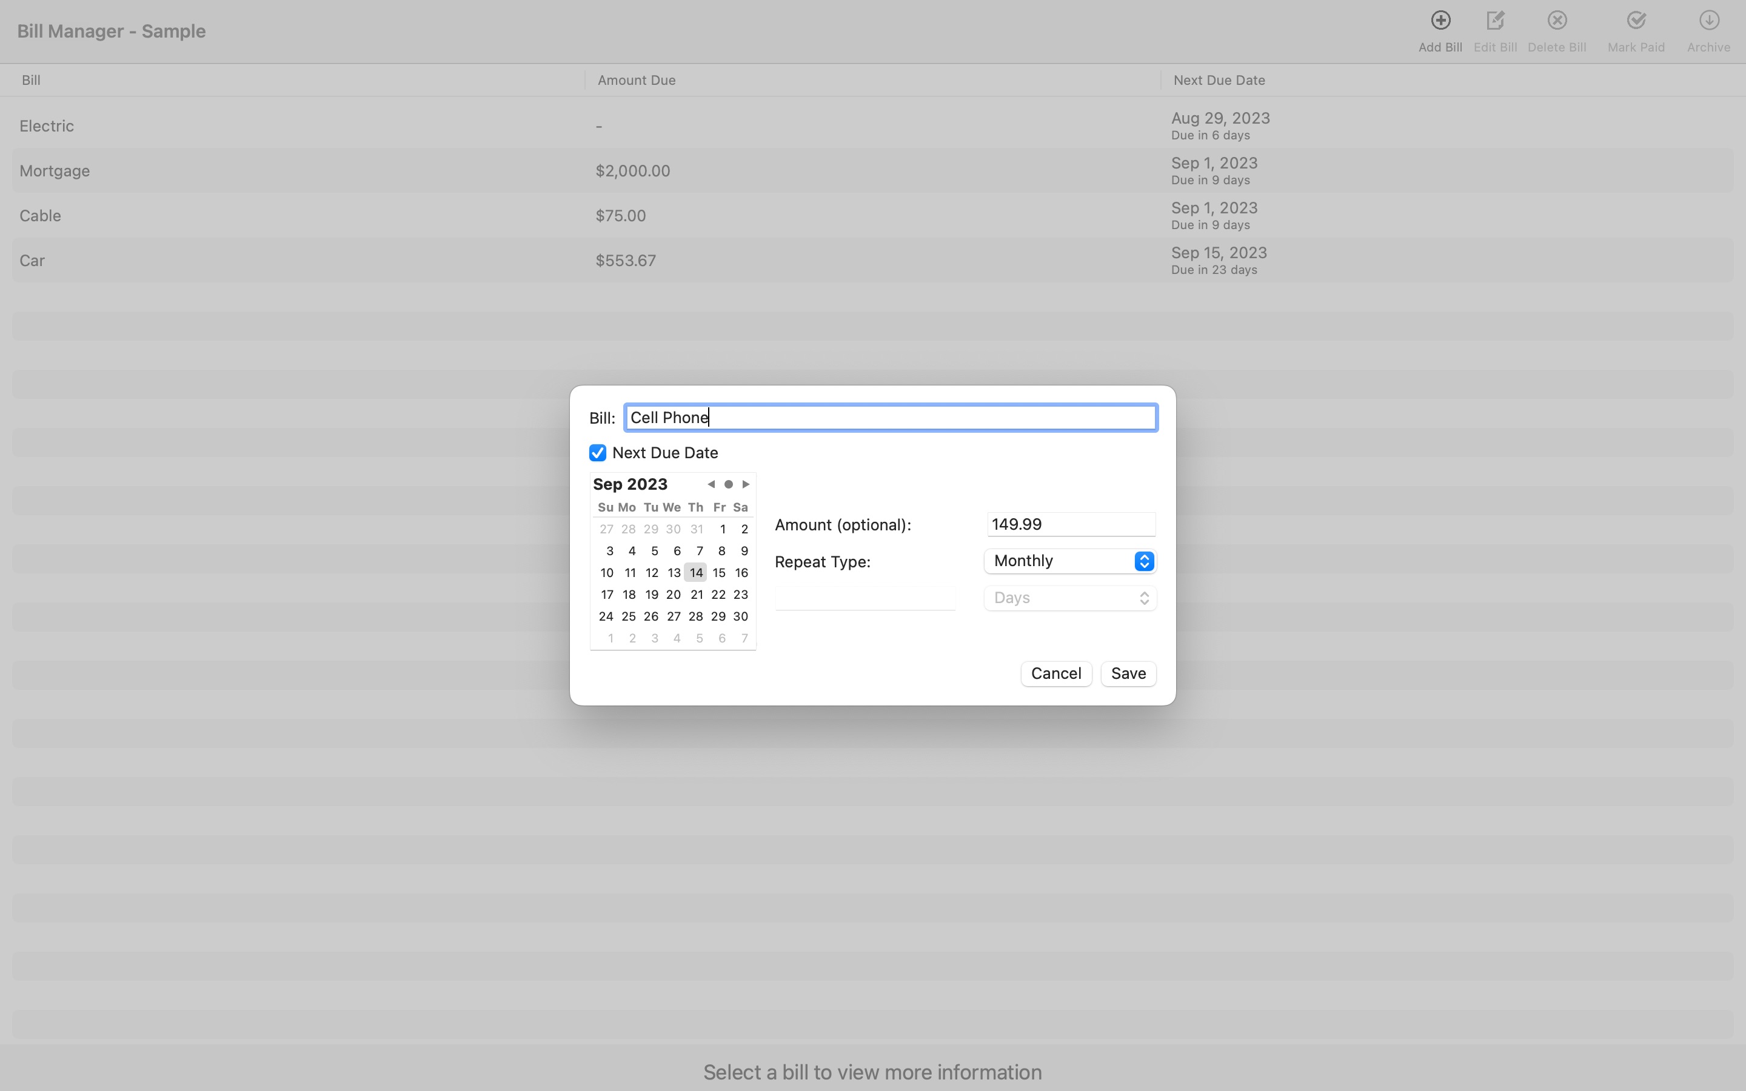Jump to today using calendar dot
This screenshot has height=1091, width=1746.
729,484
